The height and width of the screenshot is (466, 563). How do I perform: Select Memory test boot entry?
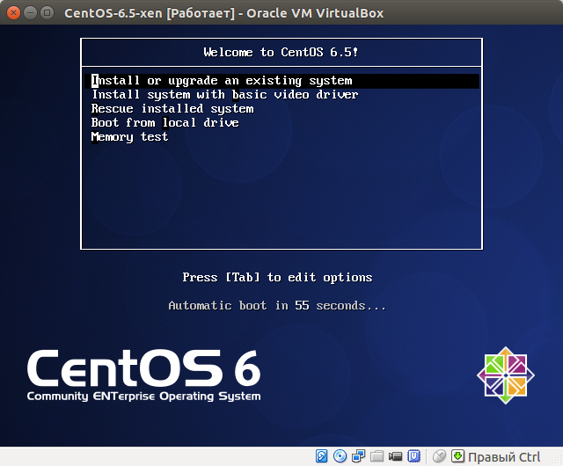click(129, 137)
